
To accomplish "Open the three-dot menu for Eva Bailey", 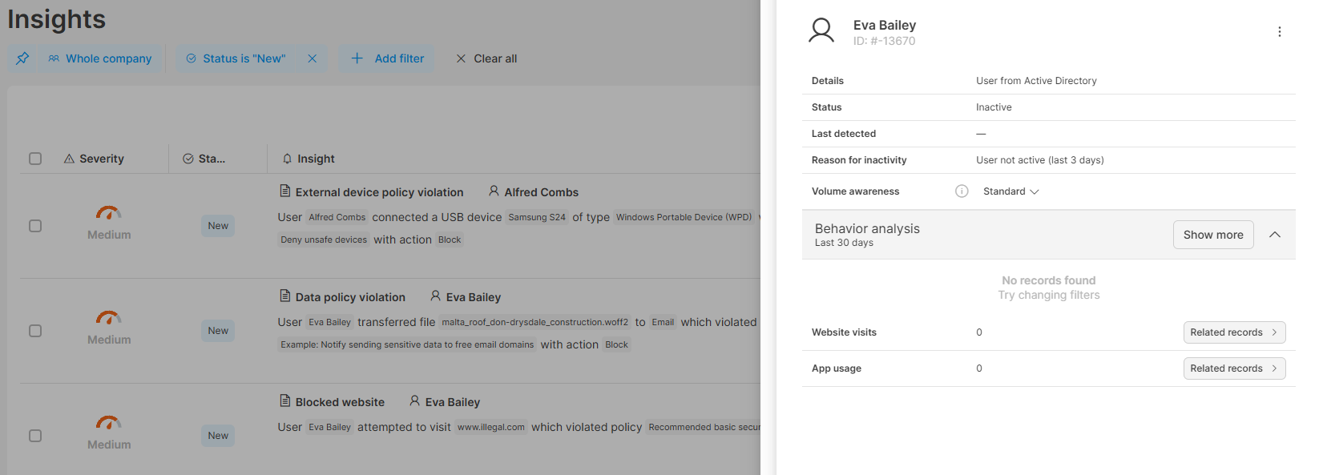I will 1279,32.
